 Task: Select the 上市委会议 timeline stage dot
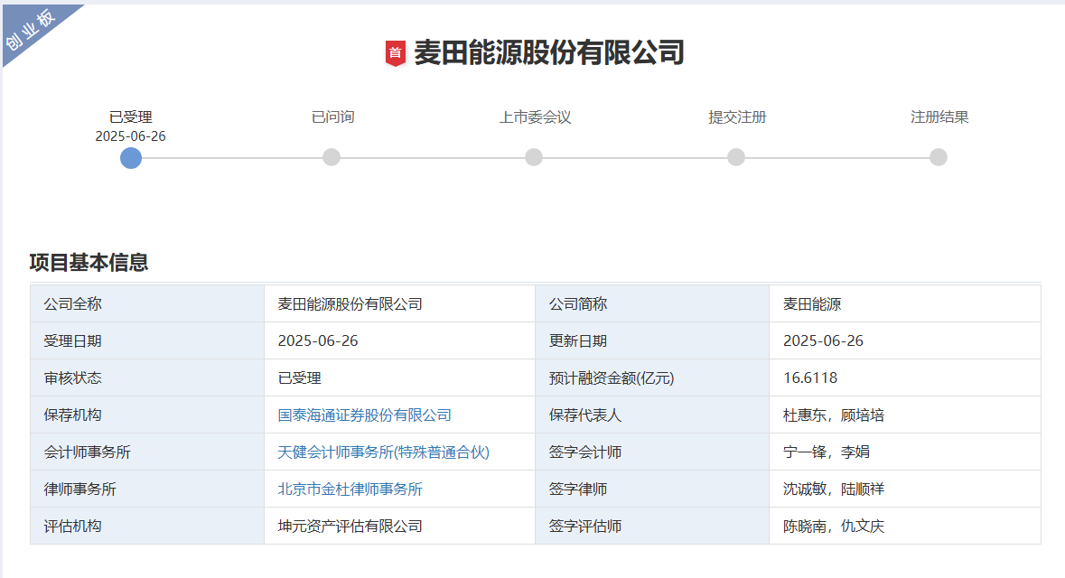click(x=534, y=157)
